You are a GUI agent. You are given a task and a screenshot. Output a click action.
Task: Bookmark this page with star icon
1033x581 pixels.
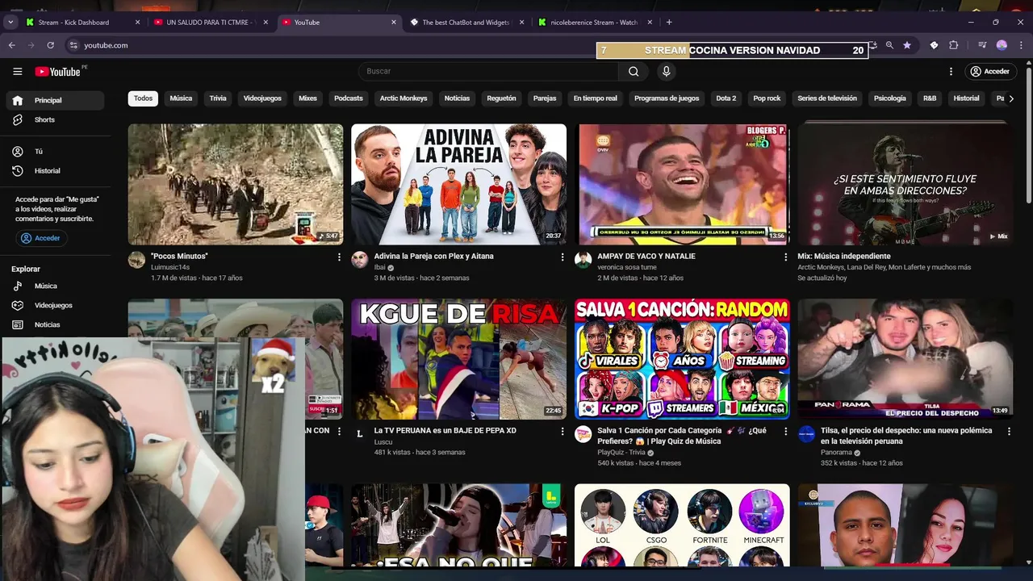click(x=907, y=45)
